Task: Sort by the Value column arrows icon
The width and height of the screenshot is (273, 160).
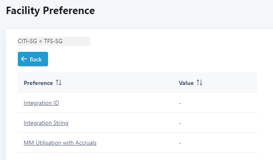Action: tap(200, 82)
